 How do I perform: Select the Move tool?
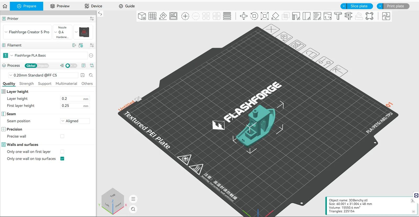tap(244, 16)
